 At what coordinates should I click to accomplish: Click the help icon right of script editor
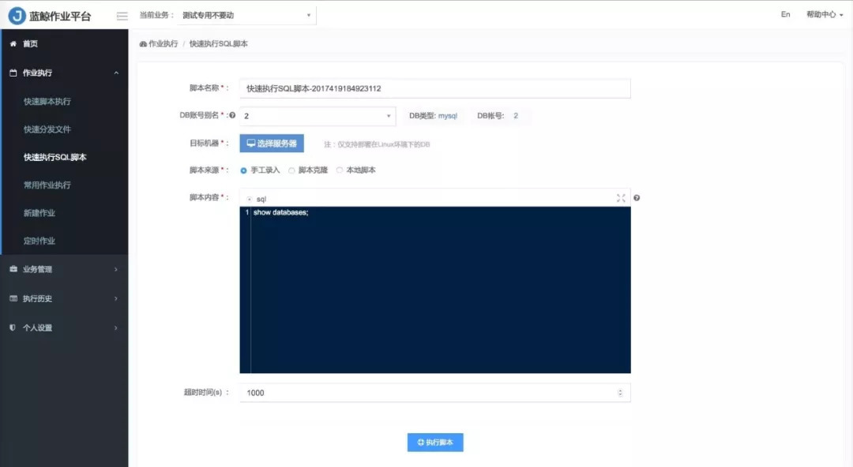pos(637,198)
